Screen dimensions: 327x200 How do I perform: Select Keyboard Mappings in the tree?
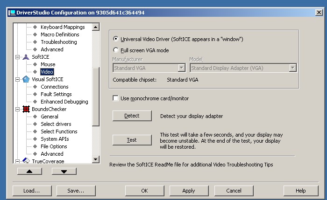click(63, 27)
